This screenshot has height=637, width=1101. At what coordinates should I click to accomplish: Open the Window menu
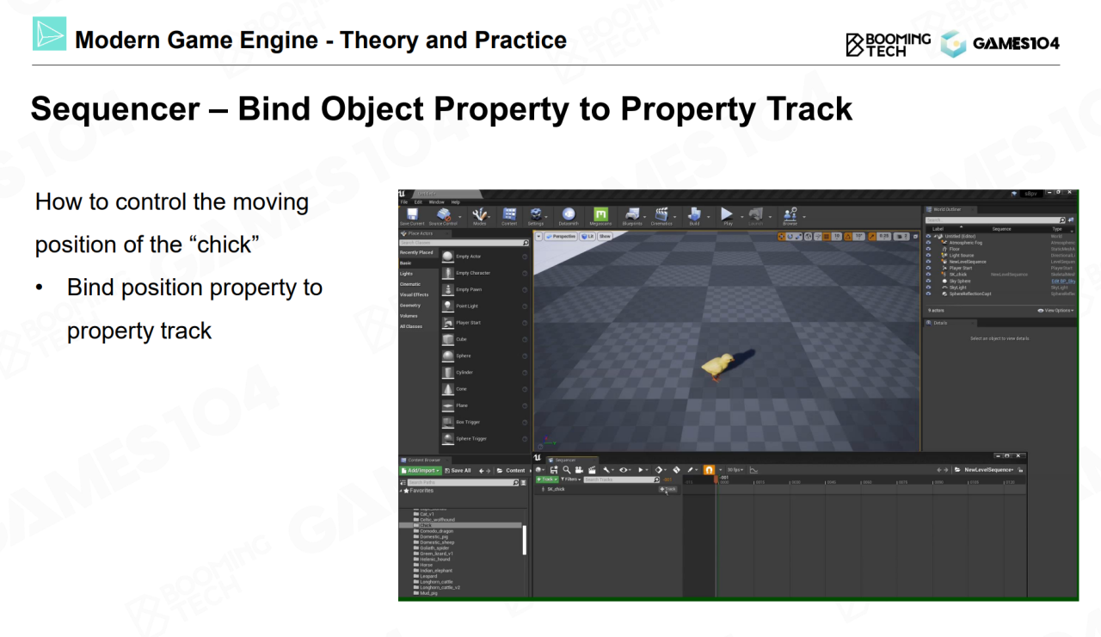pos(437,202)
